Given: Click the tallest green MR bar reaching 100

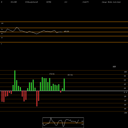Looking at the screenshot, I should click(15, 81).
